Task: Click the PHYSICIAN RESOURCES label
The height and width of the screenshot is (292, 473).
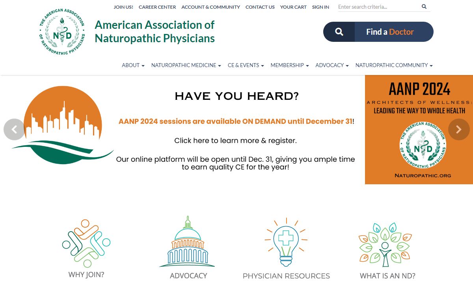Action: pyautogui.click(x=286, y=276)
